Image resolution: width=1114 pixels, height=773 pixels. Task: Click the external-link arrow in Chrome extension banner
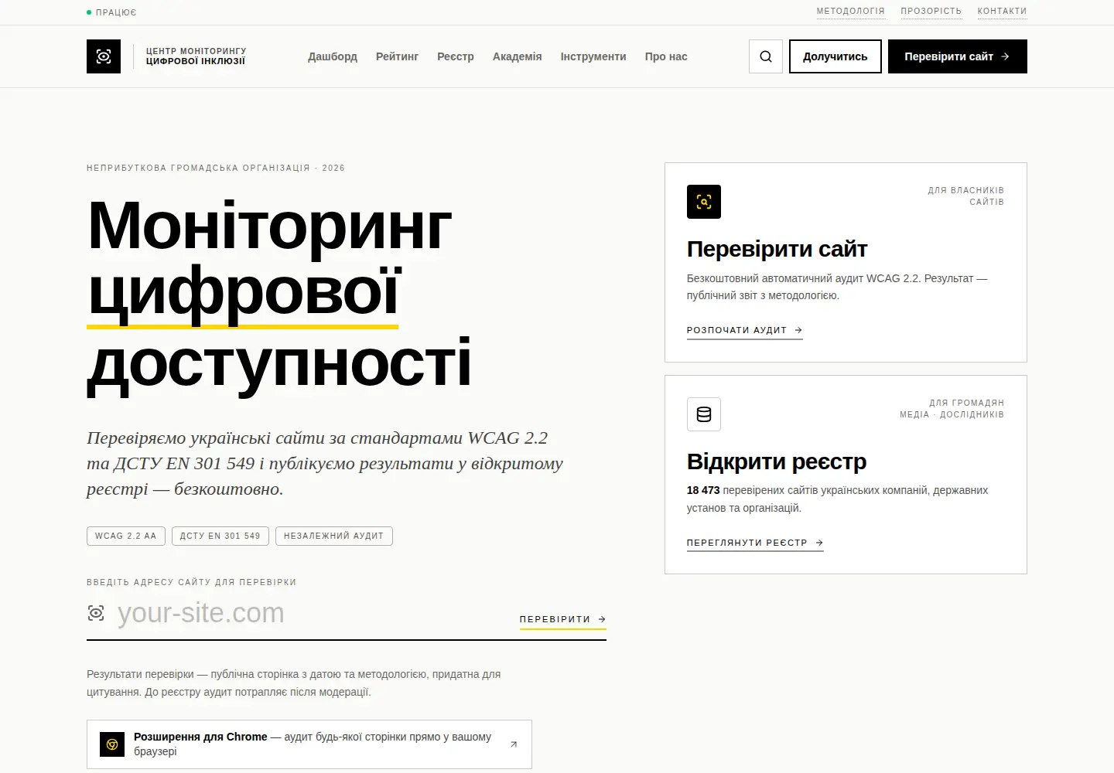pos(514,744)
